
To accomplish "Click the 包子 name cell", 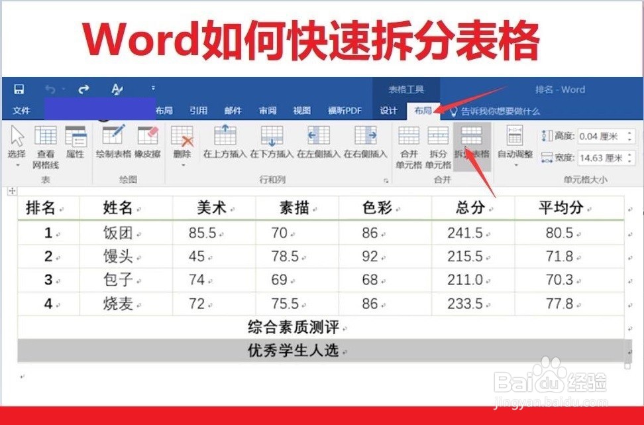I will click(126, 280).
